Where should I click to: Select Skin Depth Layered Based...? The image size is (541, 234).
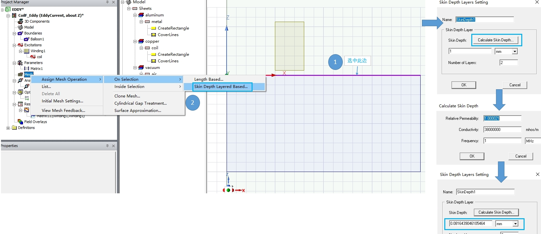(x=221, y=87)
